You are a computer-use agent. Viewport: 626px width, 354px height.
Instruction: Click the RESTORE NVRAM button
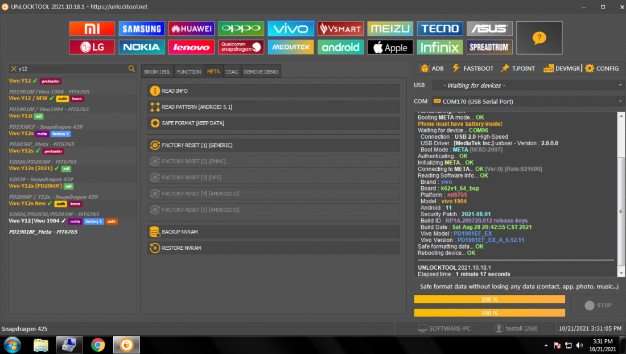coord(274,248)
